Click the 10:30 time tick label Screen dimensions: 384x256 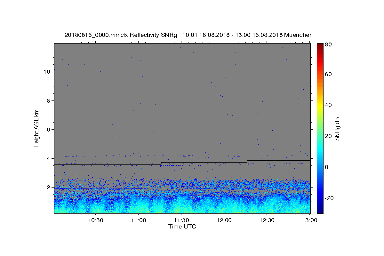(96, 220)
